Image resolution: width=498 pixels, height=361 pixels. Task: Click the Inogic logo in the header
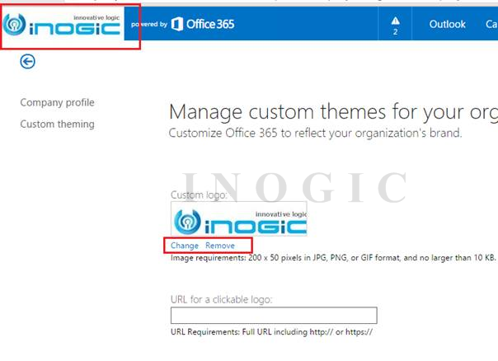click(x=62, y=25)
